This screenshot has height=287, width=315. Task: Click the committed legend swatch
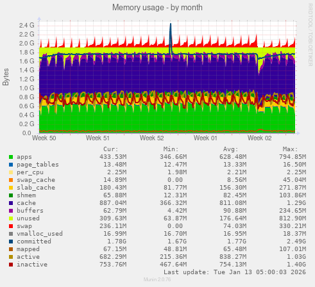[x=11, y=242]
